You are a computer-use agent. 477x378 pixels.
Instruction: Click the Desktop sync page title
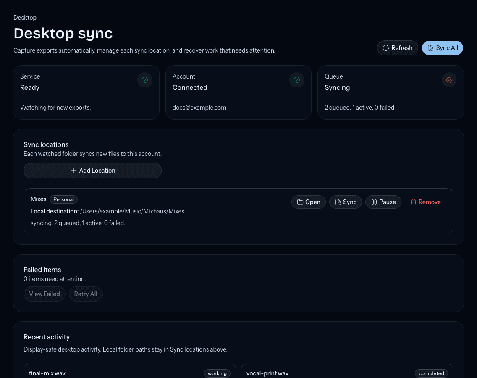[x=63, y=33]
